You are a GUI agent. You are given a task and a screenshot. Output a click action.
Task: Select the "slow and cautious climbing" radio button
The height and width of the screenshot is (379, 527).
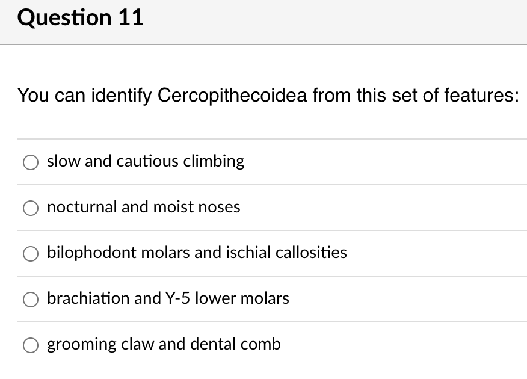(30, 161)
